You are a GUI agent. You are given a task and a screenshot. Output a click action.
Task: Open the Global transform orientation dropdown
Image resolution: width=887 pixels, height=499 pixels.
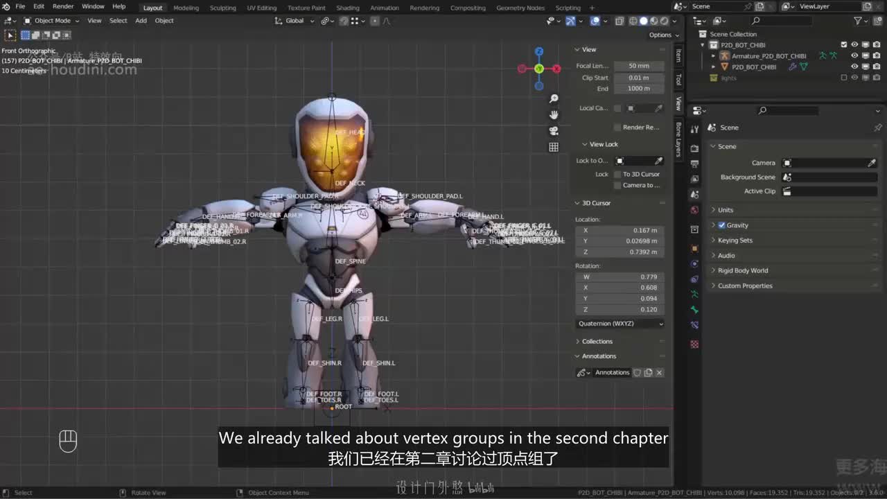[x=295, y=21]
